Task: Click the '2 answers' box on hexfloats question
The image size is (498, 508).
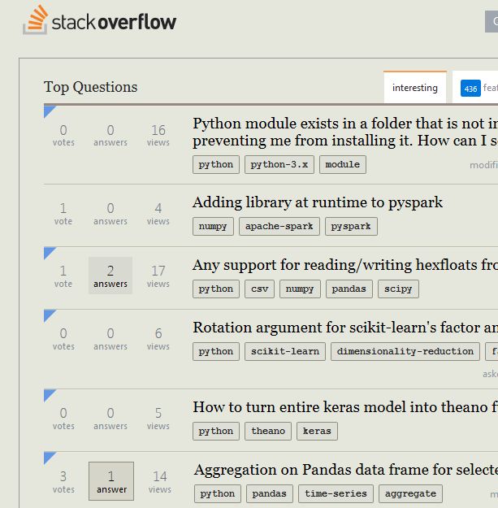Action: (x=110, y=276)
